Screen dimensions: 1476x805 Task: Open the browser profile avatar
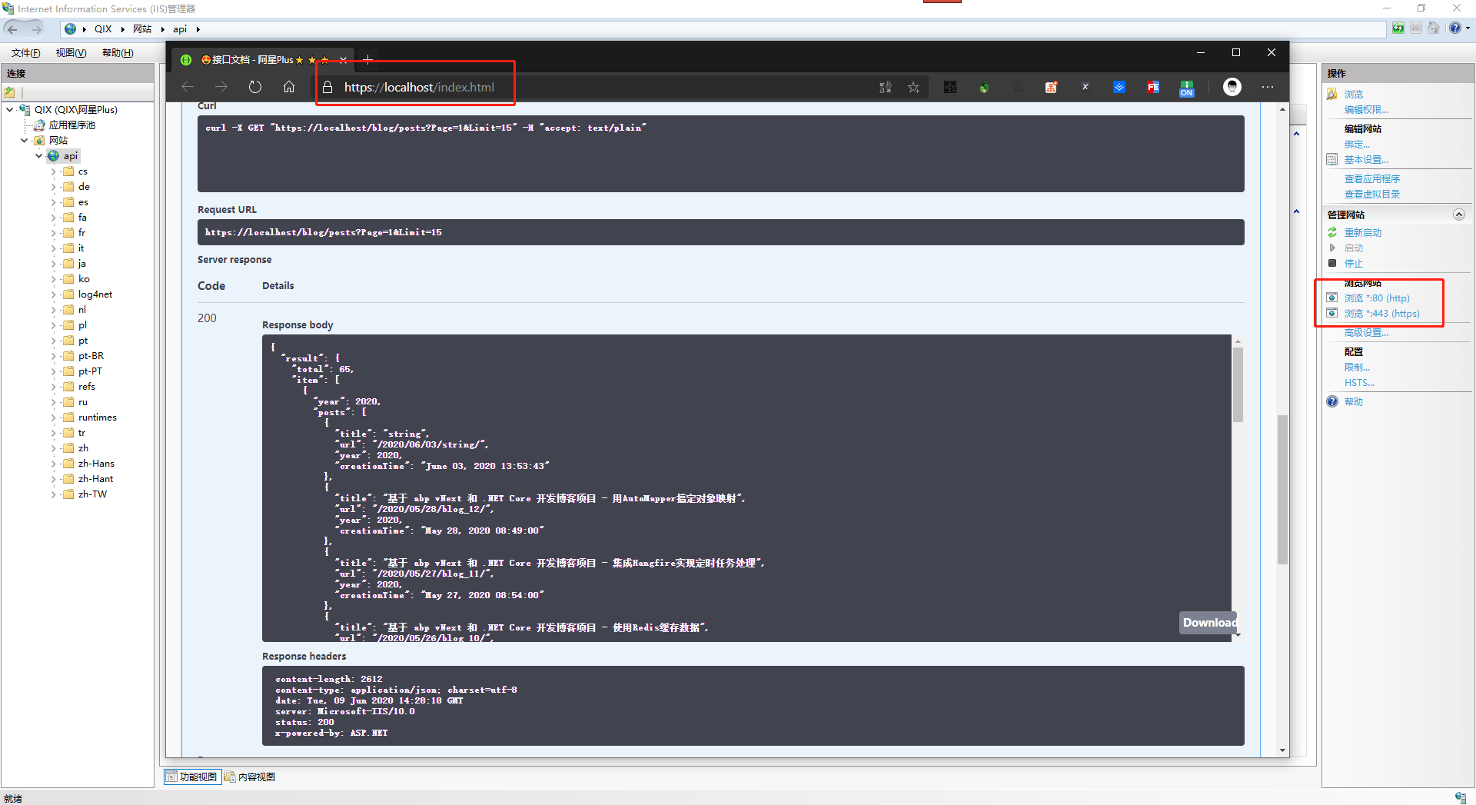(x=1232, y=87)
